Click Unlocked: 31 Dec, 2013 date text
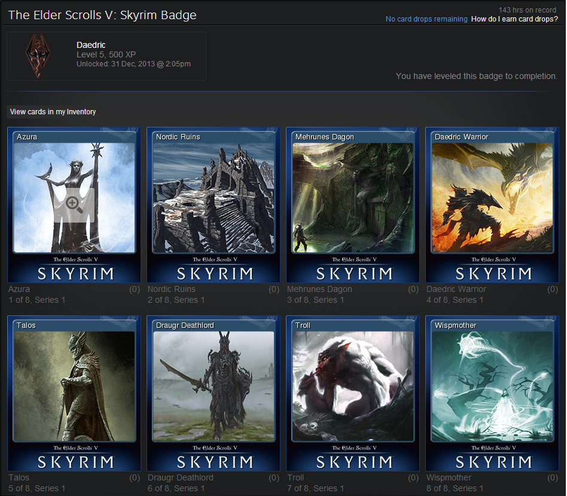Viewport: 567px width, 496px height. coord(133,64)
